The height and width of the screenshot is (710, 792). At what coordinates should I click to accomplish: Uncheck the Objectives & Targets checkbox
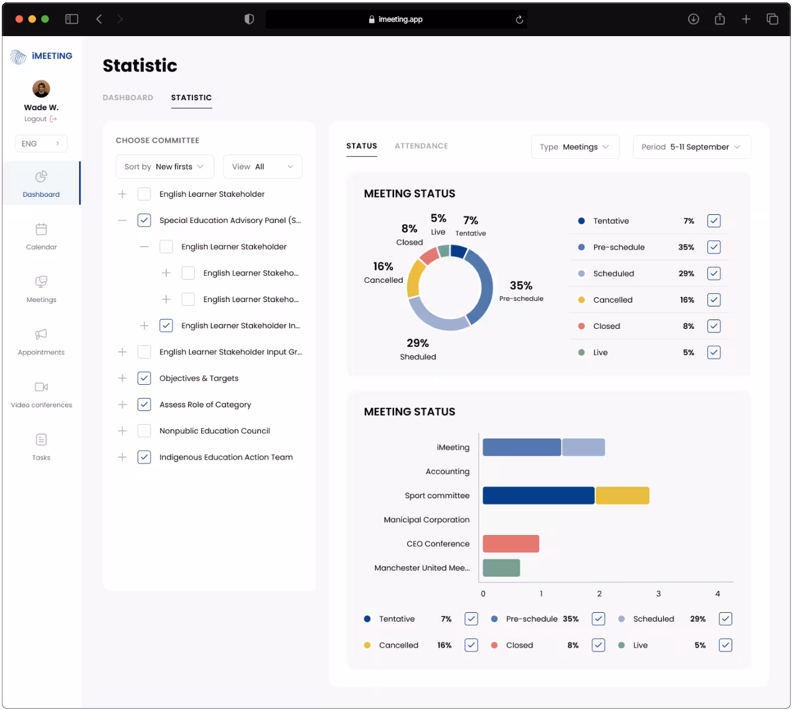[144, 378]
